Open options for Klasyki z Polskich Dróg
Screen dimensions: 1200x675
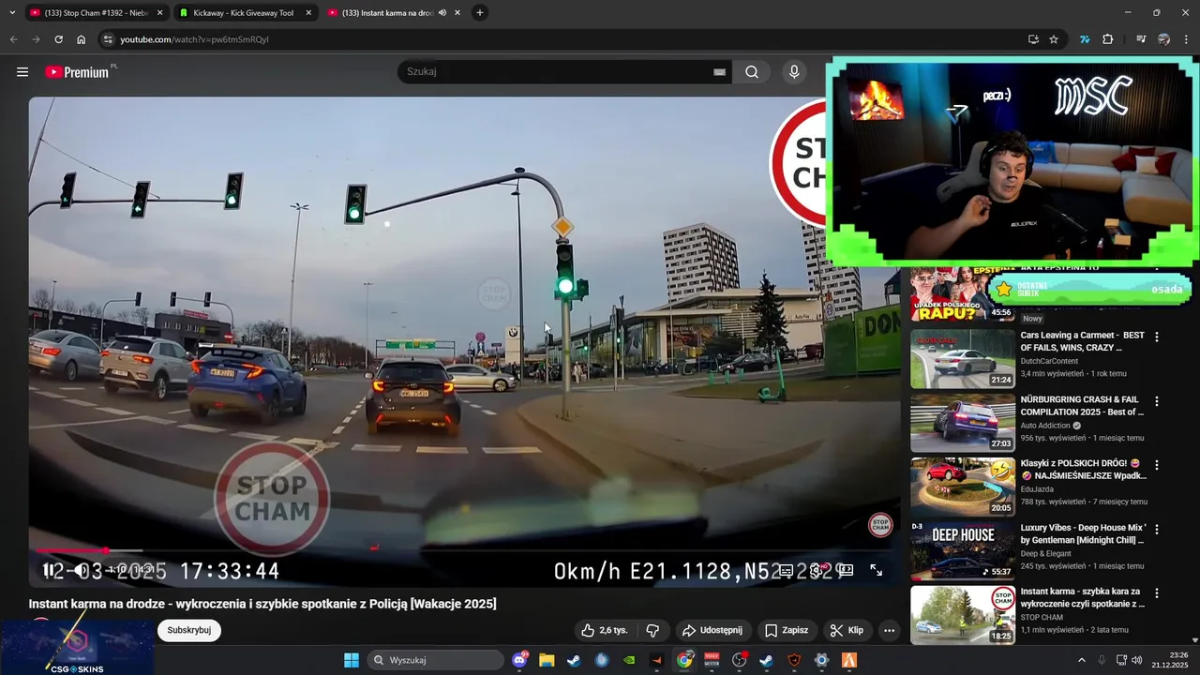pos(1156,465)
